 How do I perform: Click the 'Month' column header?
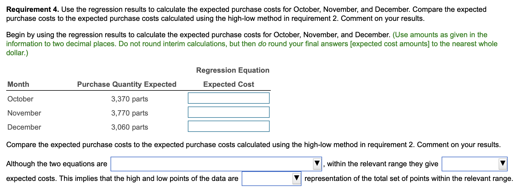18,84
